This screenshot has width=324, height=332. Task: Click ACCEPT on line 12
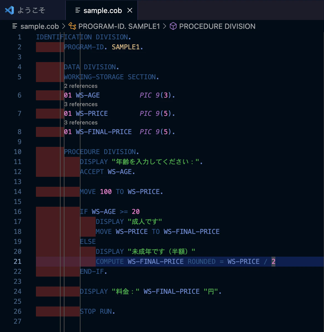(x=92, y=172)
